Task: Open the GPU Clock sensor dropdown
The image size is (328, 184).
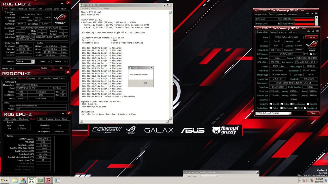Action: [279, 19]
